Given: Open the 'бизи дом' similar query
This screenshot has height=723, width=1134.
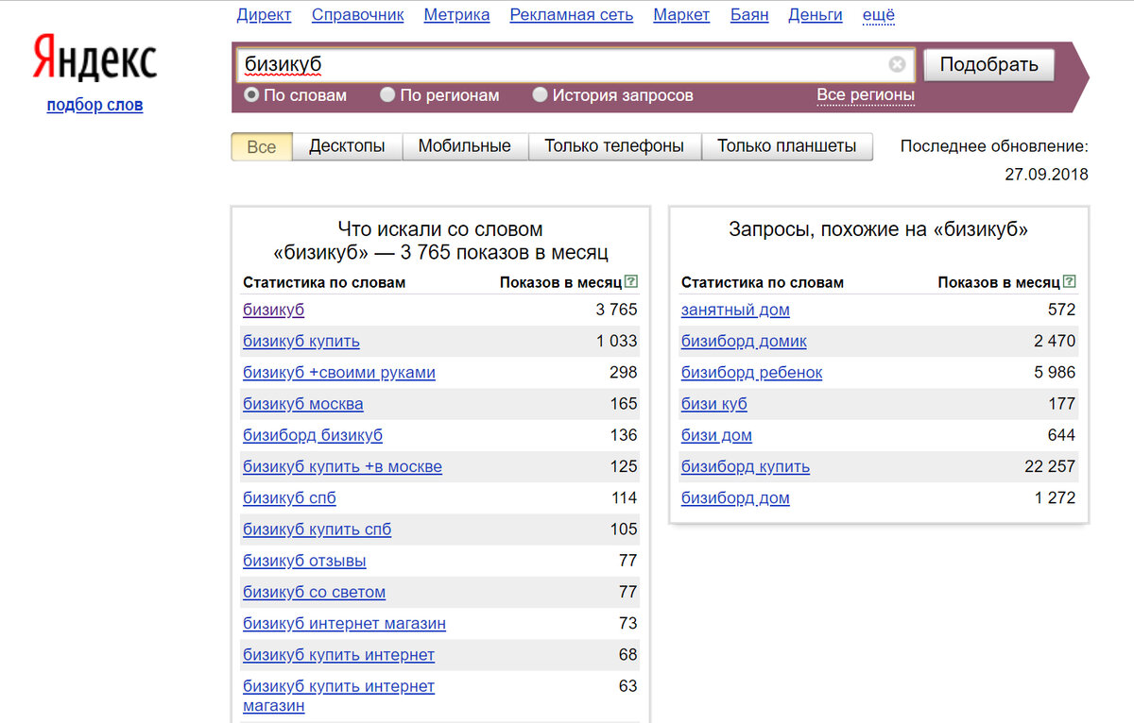Looking at the screenshot, I should tap(716, 435).
